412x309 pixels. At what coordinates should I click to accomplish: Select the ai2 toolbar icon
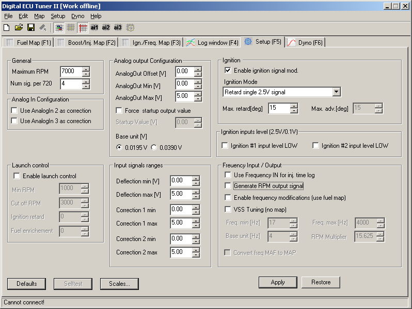pyautogui.click(x=106, y=27)
